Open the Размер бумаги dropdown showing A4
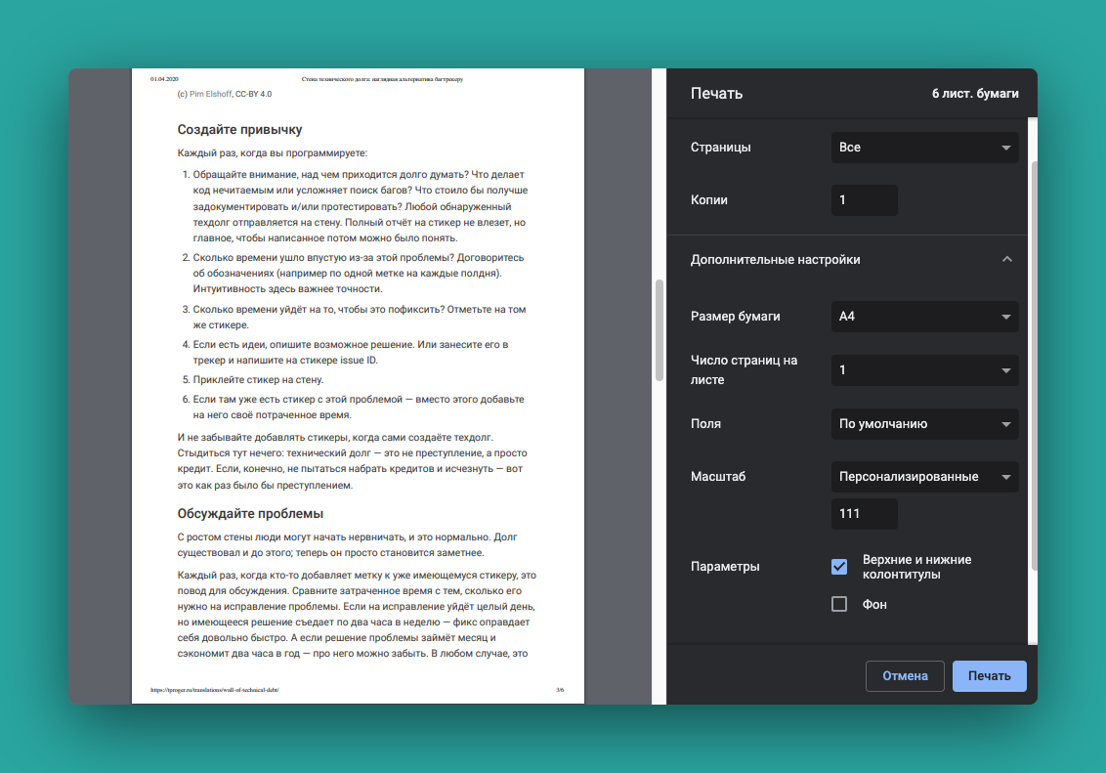The height and width of the screenshot is (773, 1106). coord(924,317)
